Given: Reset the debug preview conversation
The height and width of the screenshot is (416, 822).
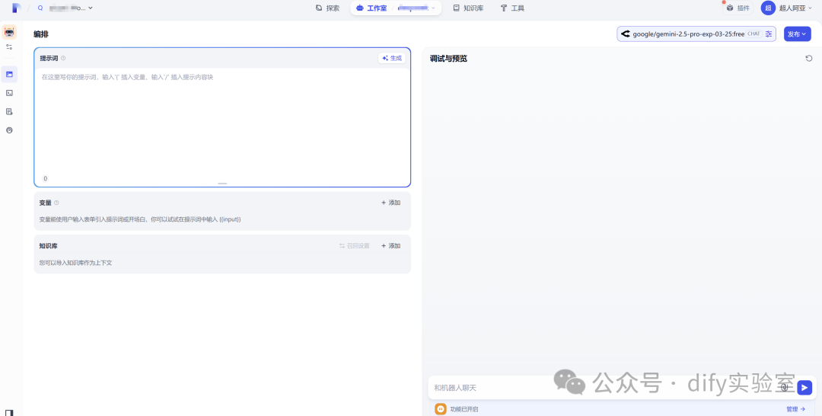Looking at the screenshot, I should pos(809,58).
